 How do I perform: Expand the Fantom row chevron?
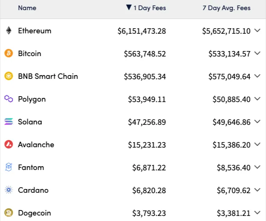tap(258, 167)
